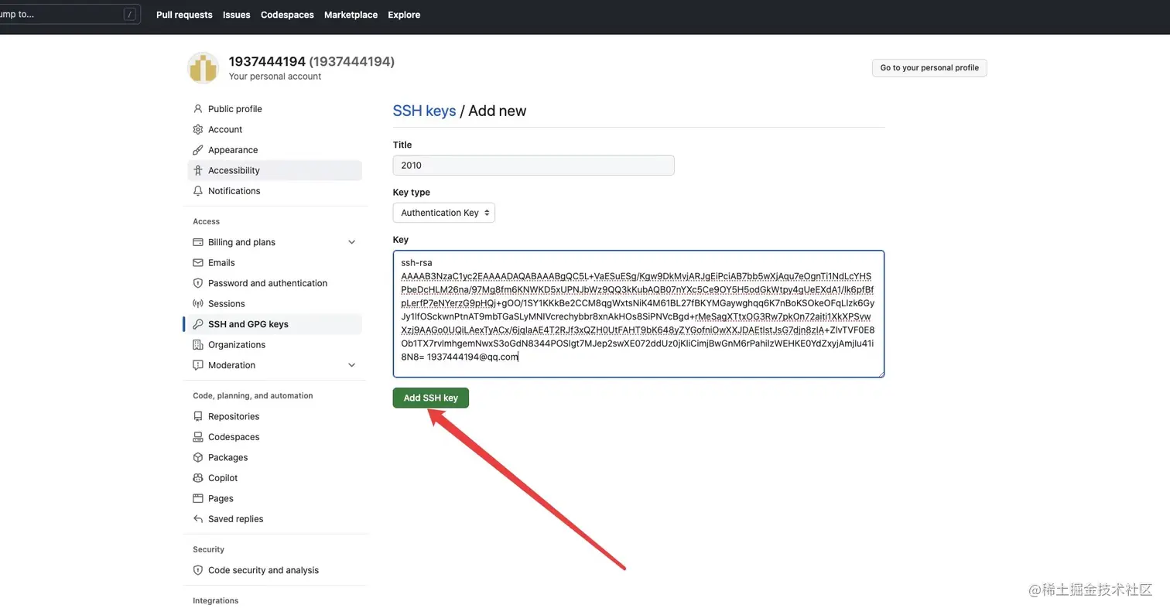Open Explore in top navigation
Screen dimensions: 1170x615
click(404, 15)
